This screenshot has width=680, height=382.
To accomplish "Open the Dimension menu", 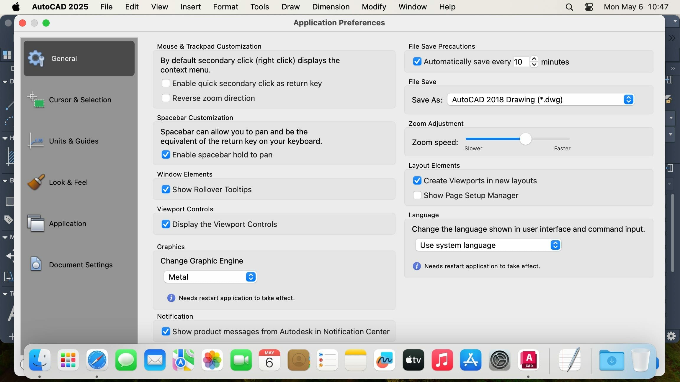I will [331, 7].
